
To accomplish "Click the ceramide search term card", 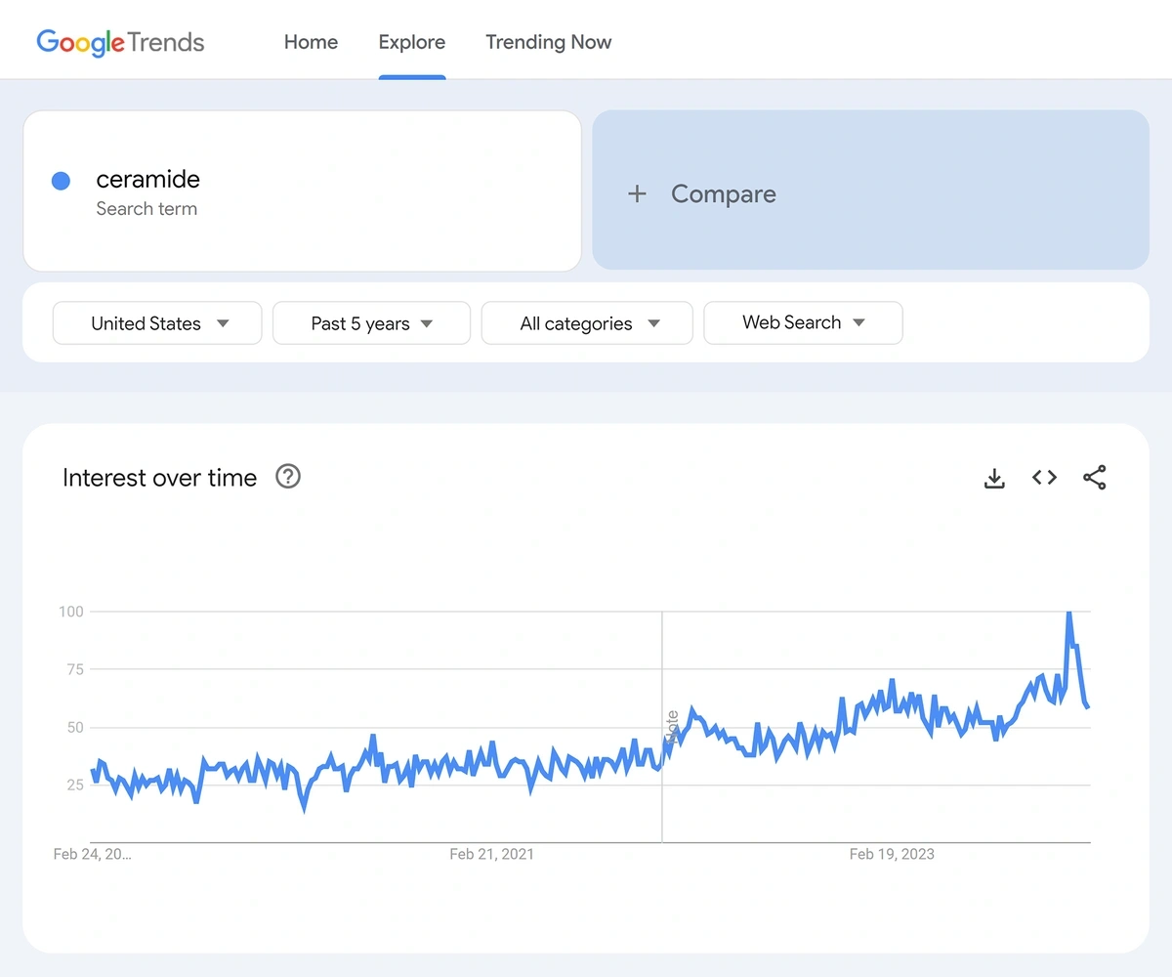I will point(303,191).
